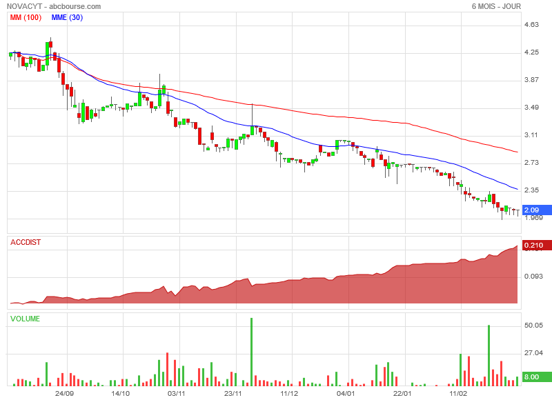
Task: Click the VOLUME panel label
Action: (x=25, y=319)
